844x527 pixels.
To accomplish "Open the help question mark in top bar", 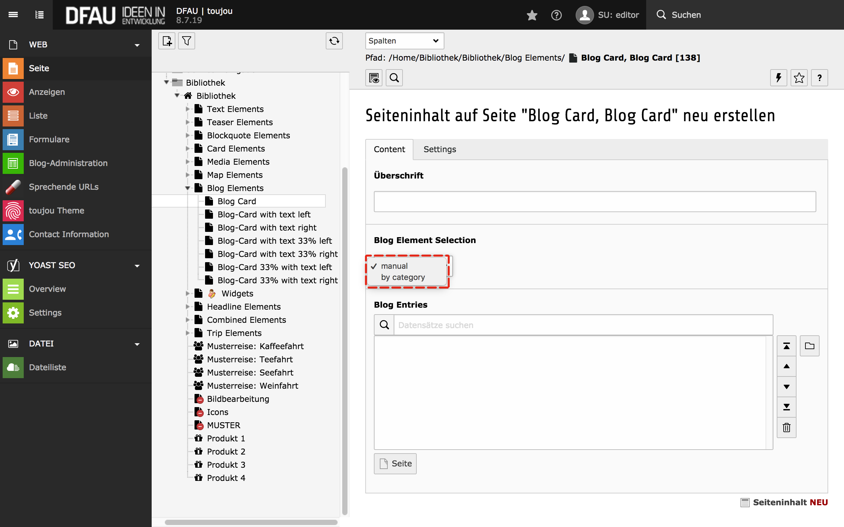I will (556, 15).
